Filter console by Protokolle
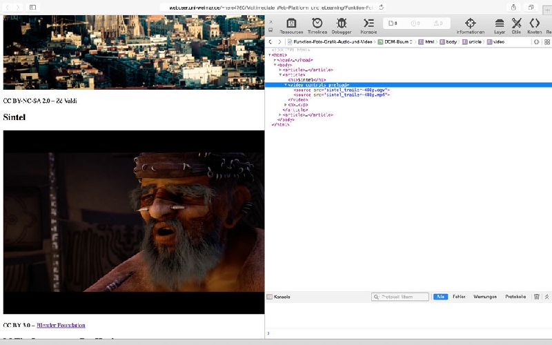The height and width of the screenshot is (345, 552). pyautogui.click(x=515, y=297)
